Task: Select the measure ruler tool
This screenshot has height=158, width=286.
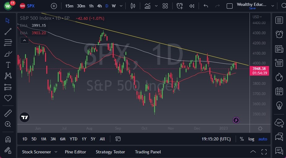Action: pyautogui.click(x=8, y=113)
